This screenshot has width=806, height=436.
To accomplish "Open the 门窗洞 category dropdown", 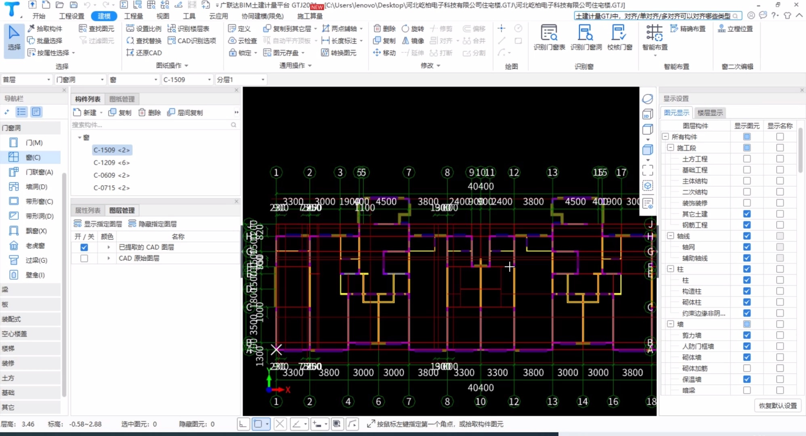I will tap(80, 80).
